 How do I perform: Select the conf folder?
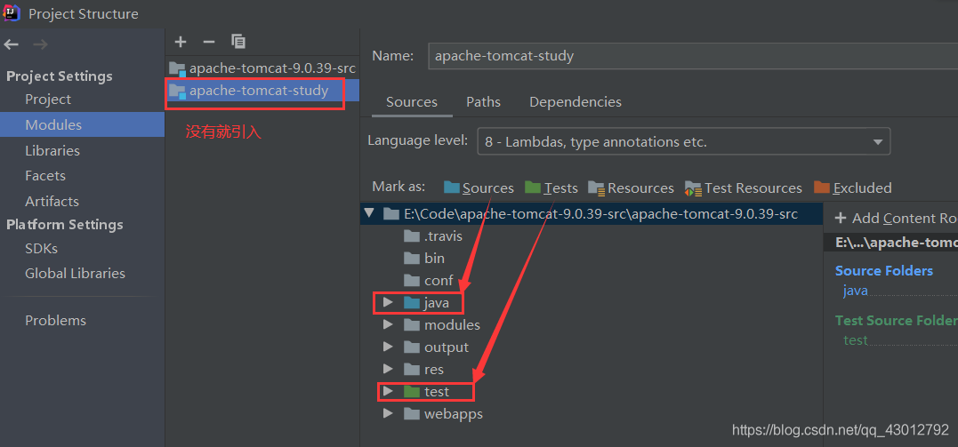(428, 280)
